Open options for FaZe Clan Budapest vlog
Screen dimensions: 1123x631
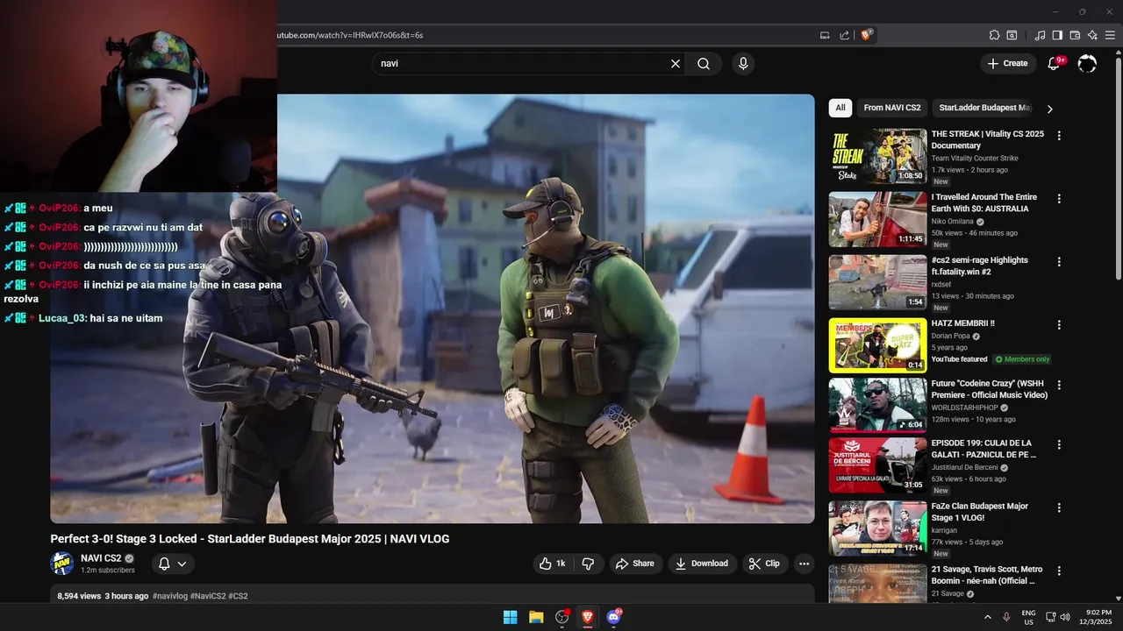point(1059,507)
